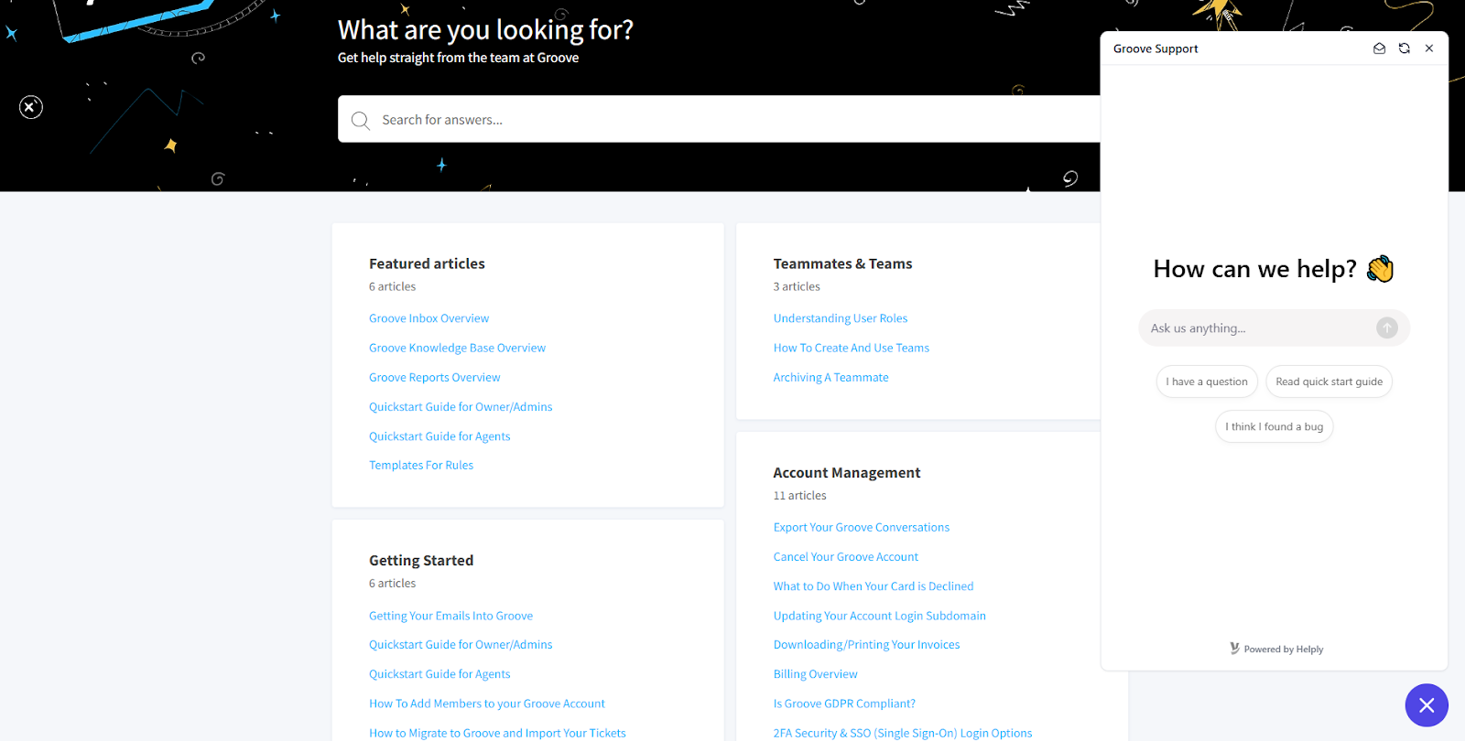Open Downloading/Printing Your Invoices article
Image resolution: width=1465 pixels, height=741 pixels.
(x=866, y=645)
